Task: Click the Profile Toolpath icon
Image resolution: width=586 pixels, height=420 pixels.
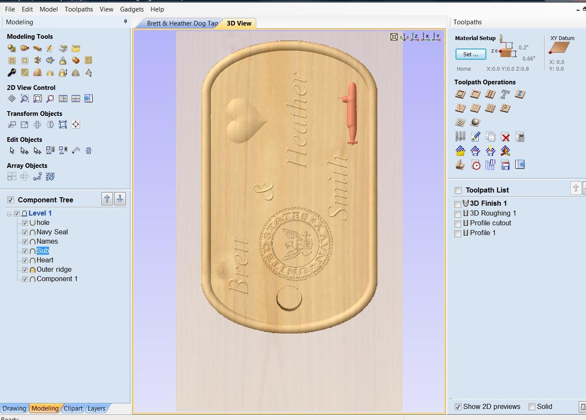Action: click(460, 94)
